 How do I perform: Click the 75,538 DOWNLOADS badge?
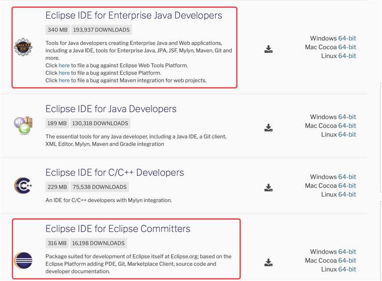pyautogui.click(x=100, y=187)
